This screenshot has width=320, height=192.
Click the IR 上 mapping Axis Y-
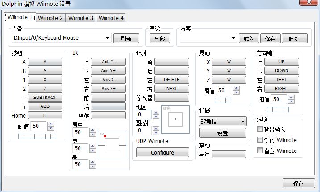[x=108, y=62]
